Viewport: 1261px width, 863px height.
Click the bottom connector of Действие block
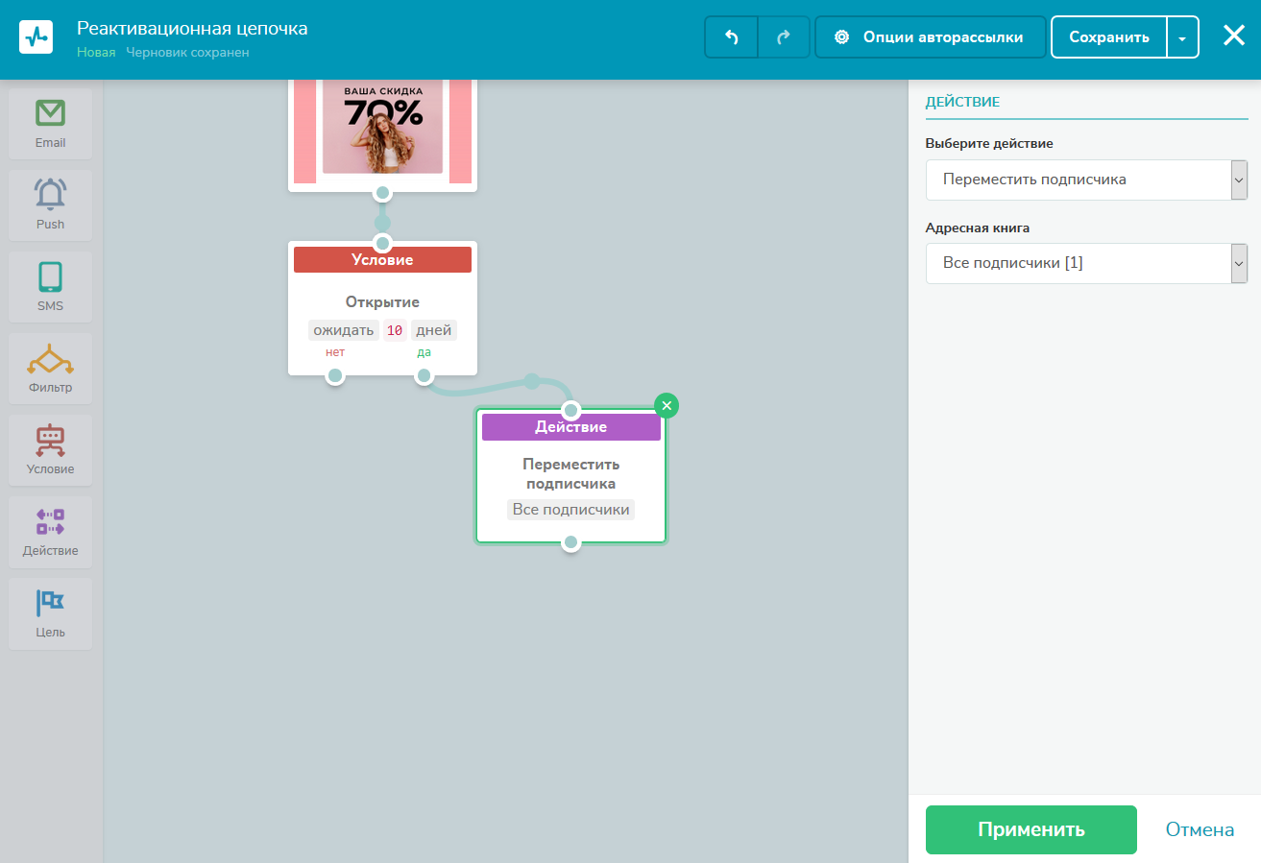pyautogui.click(x=570, y=542)
